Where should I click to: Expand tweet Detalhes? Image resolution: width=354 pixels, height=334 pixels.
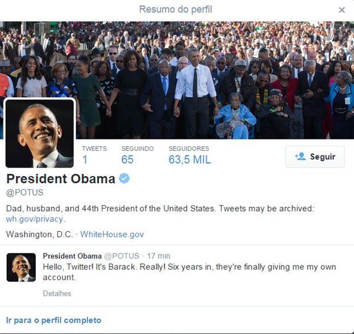pyautogui.click(x=57, y=293)
